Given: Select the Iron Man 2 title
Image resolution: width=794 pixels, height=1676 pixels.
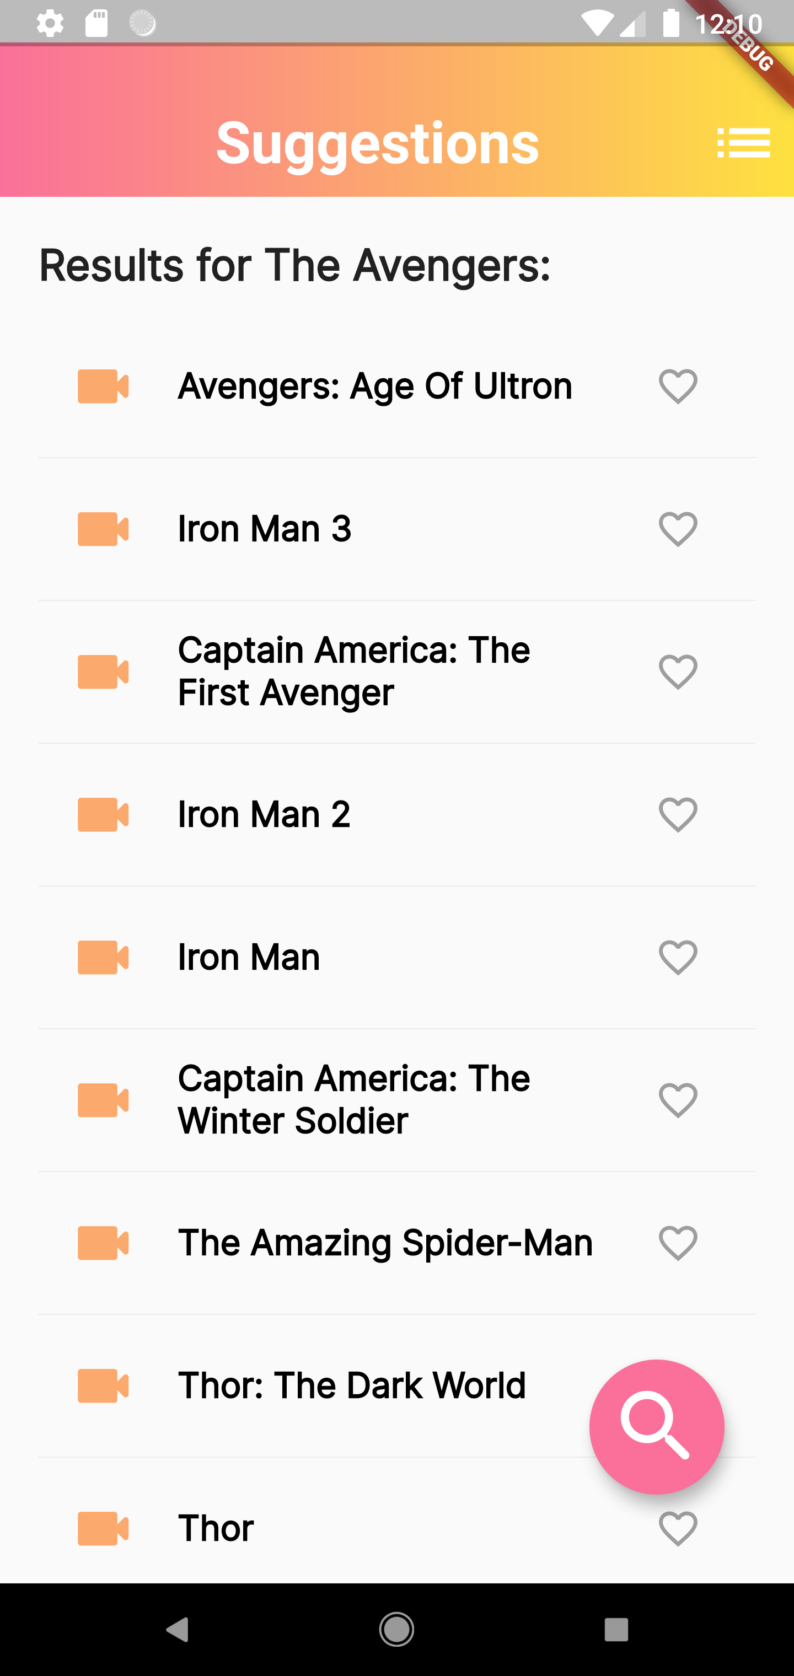Looking at the screenshot, I should pos(264,815).
